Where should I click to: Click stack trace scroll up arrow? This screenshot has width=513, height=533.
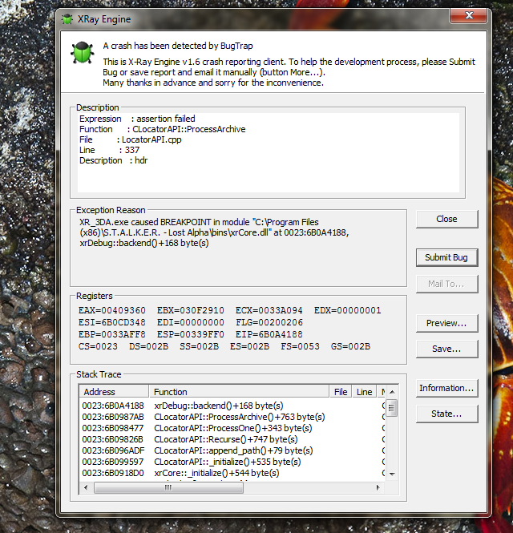392,392
